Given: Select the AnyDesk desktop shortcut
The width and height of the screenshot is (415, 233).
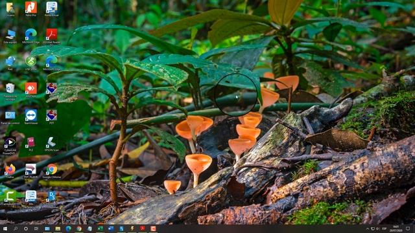Looking at the screenshot, I should (x=31, y=90).
